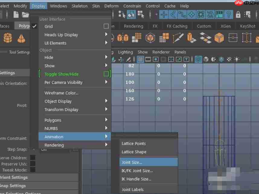Choose Lattice Points entry
Screen dimensions: 259x194
coord(149,144)
